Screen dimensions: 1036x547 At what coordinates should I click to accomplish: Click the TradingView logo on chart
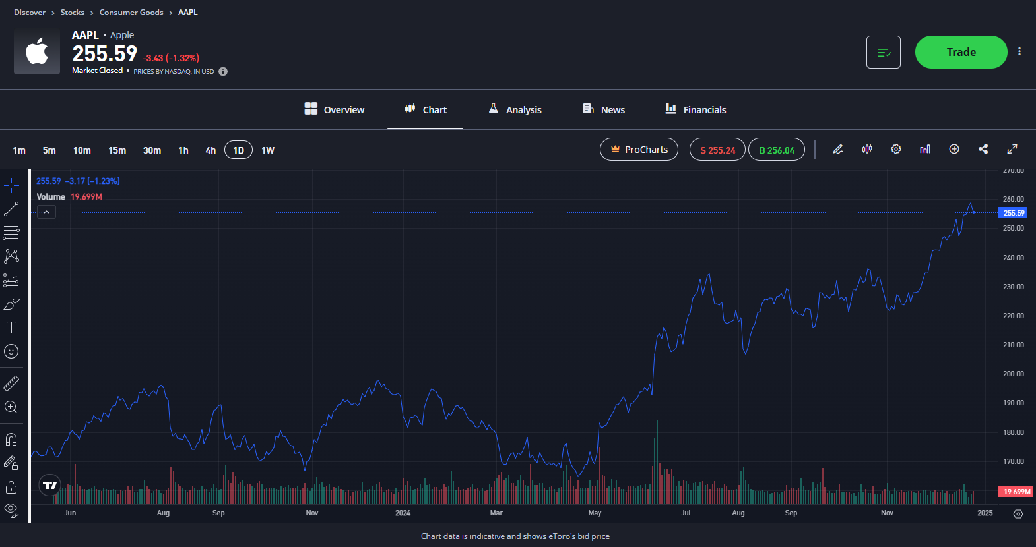coord(50,486)
